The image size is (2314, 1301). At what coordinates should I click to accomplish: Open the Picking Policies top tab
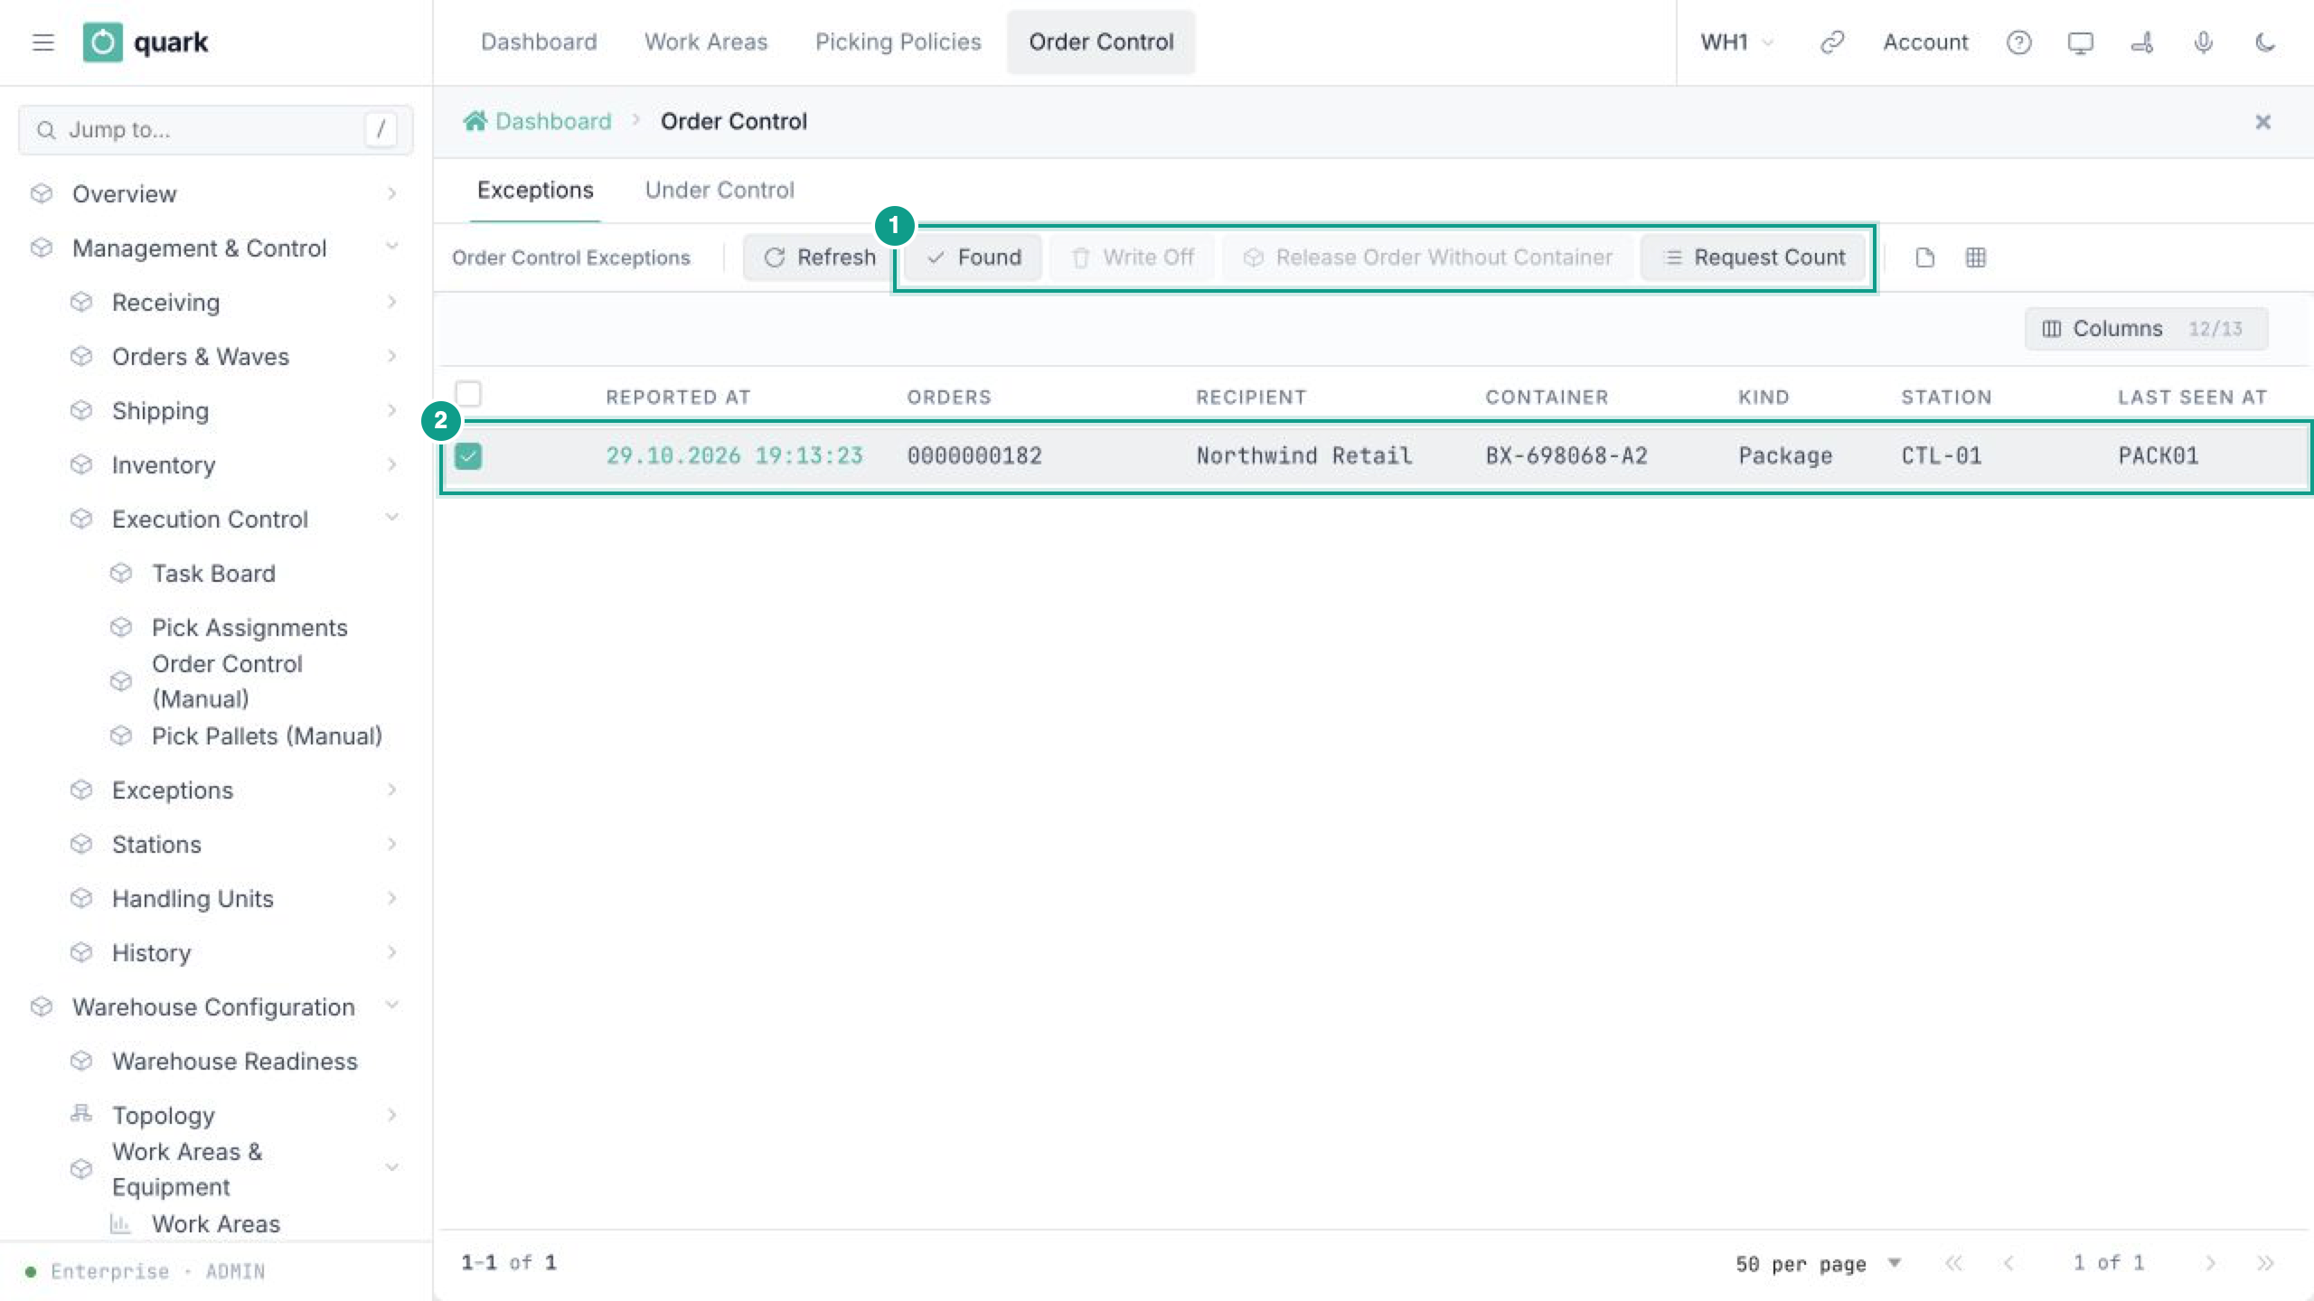(x=898, y=42)
